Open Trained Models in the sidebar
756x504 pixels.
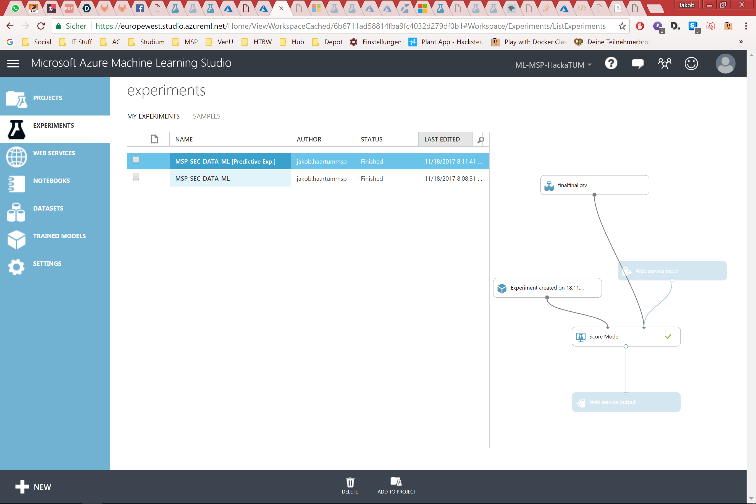[x=59, y=236]
